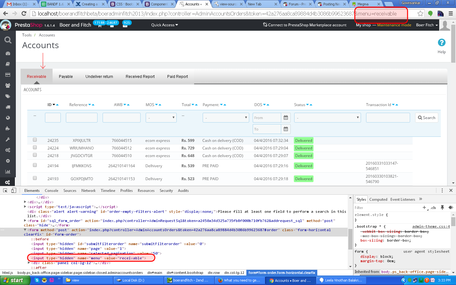Click New Style Rule plus icon

click(425, 207)
